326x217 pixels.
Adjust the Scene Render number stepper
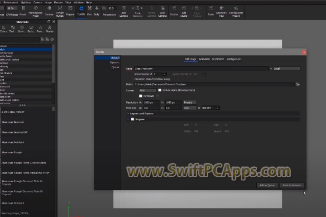tap(164, 74)
